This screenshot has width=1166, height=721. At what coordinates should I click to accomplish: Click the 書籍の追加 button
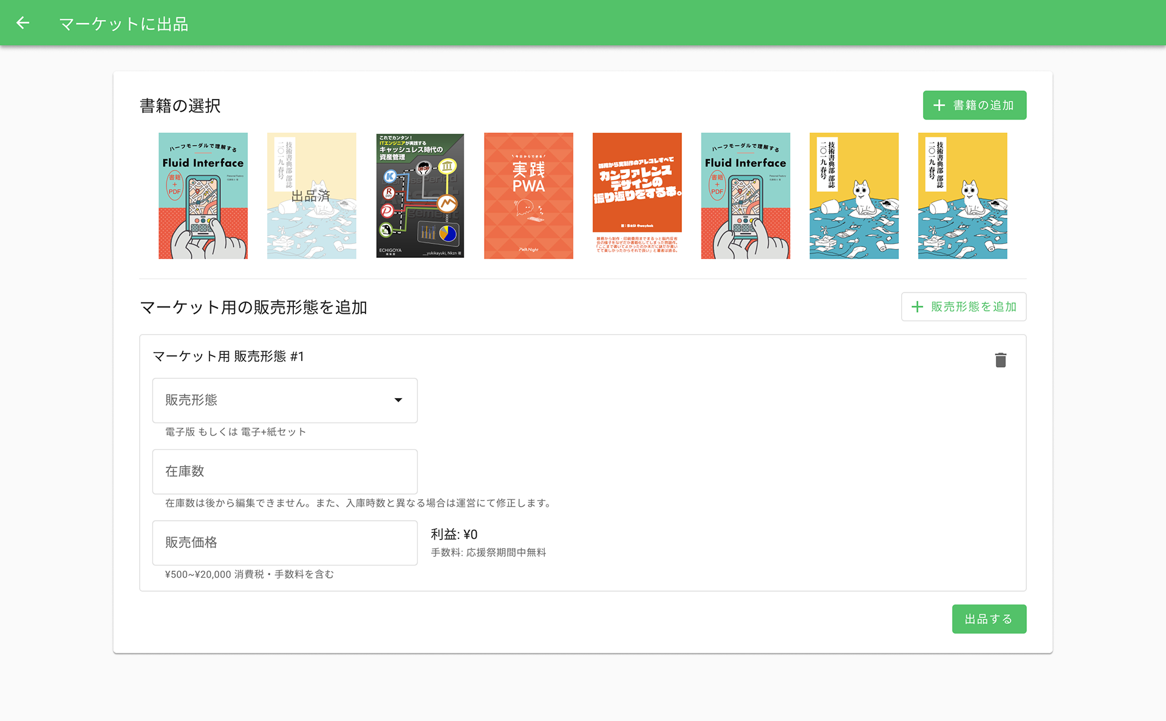(x=974, y=106)
